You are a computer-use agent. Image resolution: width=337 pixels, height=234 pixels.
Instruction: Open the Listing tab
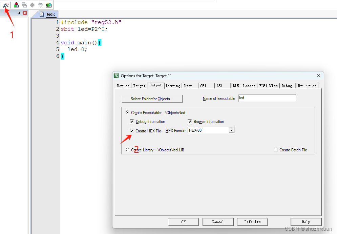point(173,86)
